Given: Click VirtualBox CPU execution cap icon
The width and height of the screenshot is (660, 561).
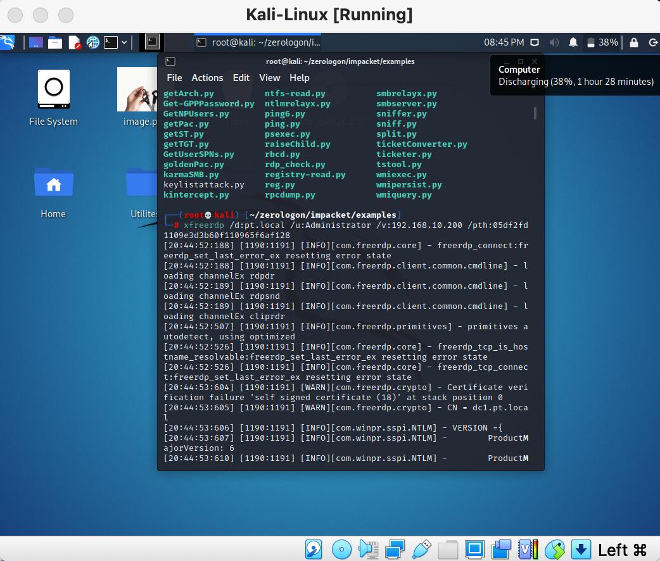Looking at the screenshot, I should pyautogui.click(x=528, y=550).
